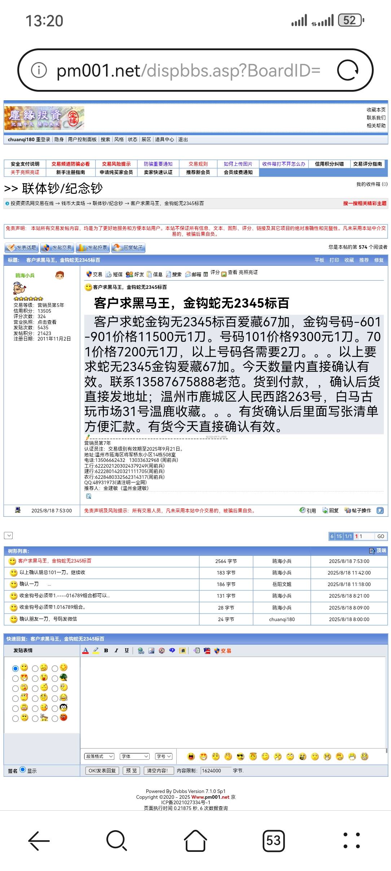
Task: Submit with OK!发表回复 button
Action: 102,771
